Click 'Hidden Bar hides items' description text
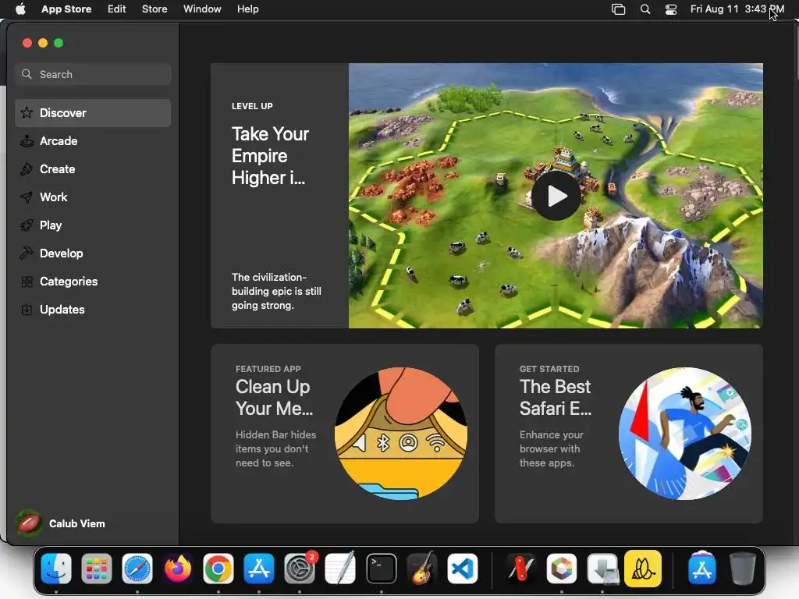 (x=275, y=448)
